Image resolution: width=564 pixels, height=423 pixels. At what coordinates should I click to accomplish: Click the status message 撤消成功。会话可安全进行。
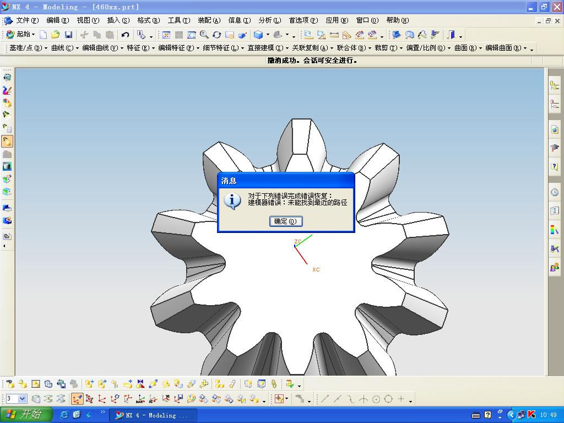tap(312, 61)
